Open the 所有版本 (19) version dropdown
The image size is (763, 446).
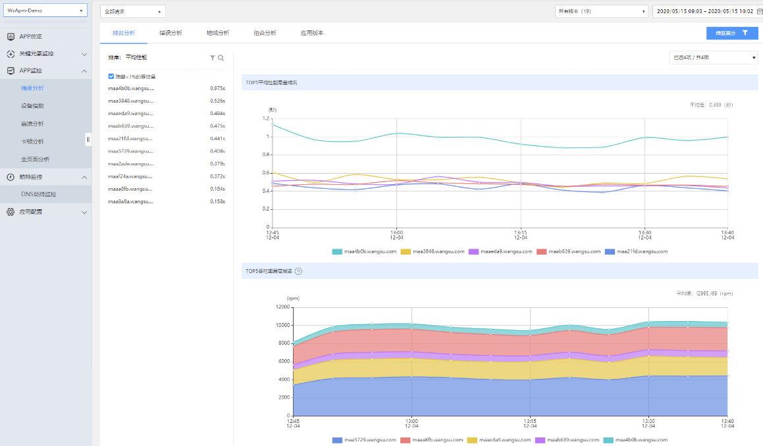(602, 11)
